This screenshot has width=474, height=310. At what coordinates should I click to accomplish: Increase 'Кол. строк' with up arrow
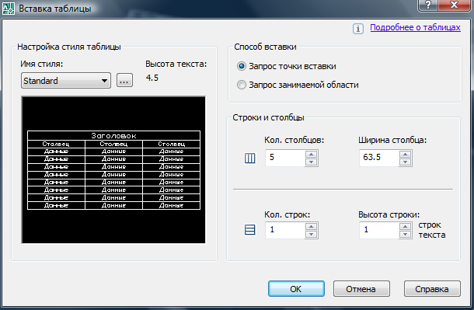pyautogui.click(x=311, y=227)
